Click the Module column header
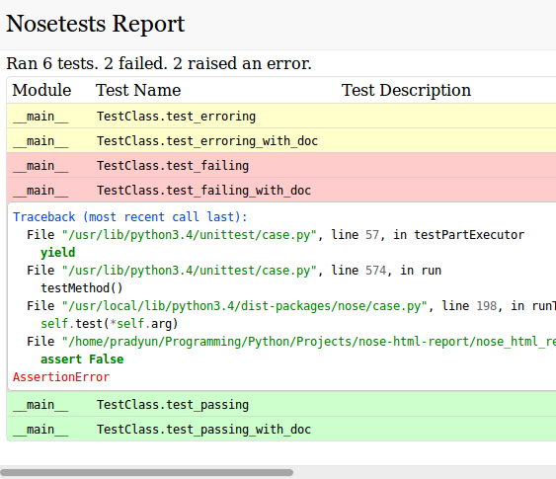Viewport: 556px width, 479px height. click(41, 90)
